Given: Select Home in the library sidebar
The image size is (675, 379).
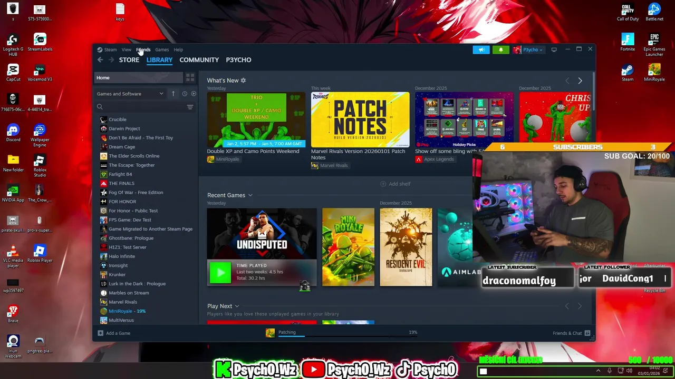Looking at the screenshot, I should pos(139,78).
